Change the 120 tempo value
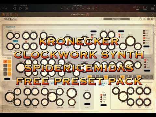 (4, 8)
